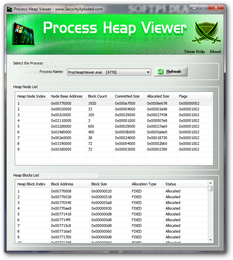Sort by Heap Block Index column
The height and width of the screenshot is (260, 233).
[x=32, y=184]
